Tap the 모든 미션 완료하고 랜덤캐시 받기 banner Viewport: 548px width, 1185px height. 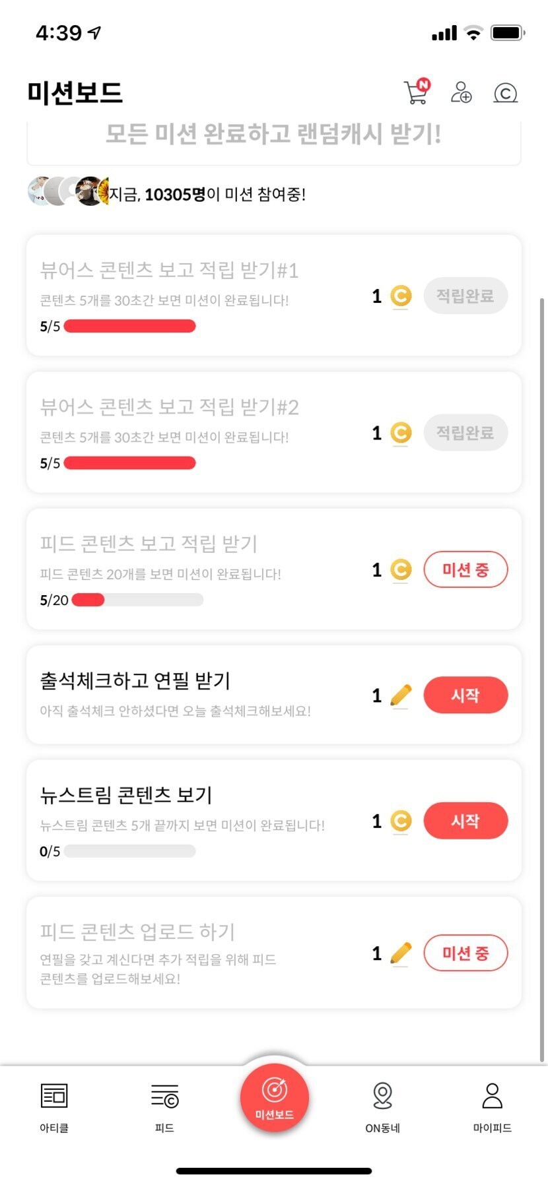[273, 137]
